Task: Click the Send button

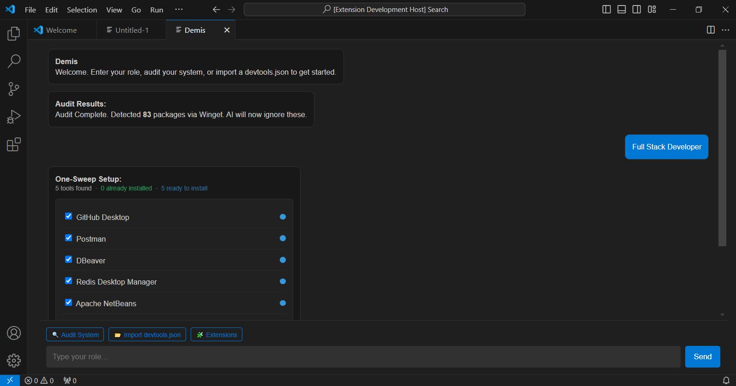Action: point(703,357)
